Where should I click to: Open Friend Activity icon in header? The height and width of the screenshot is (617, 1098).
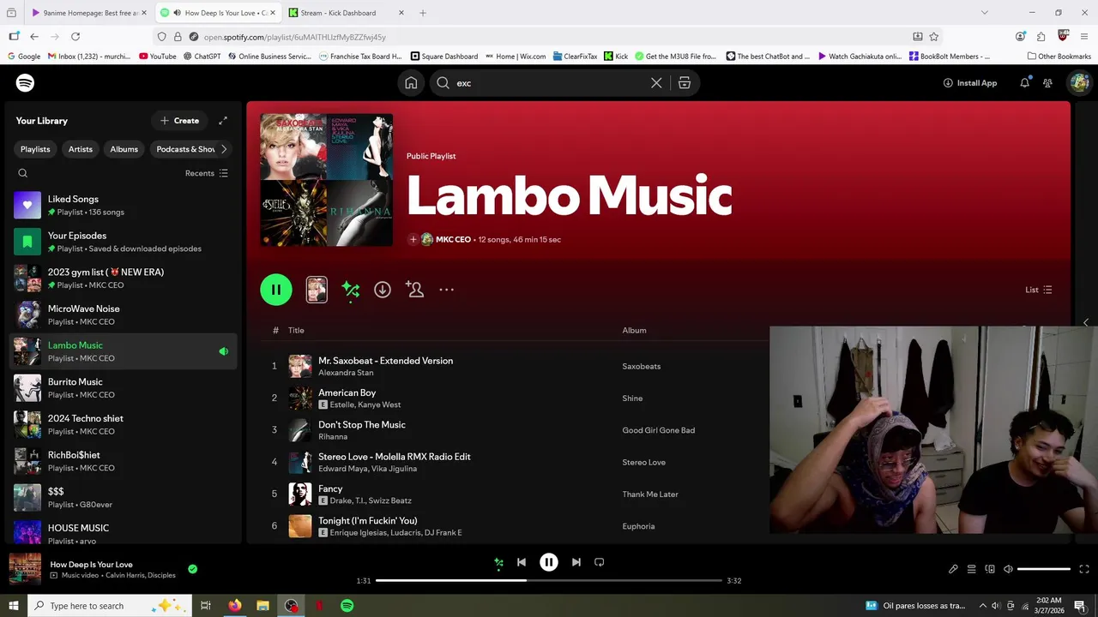[x=1047, y=83]
